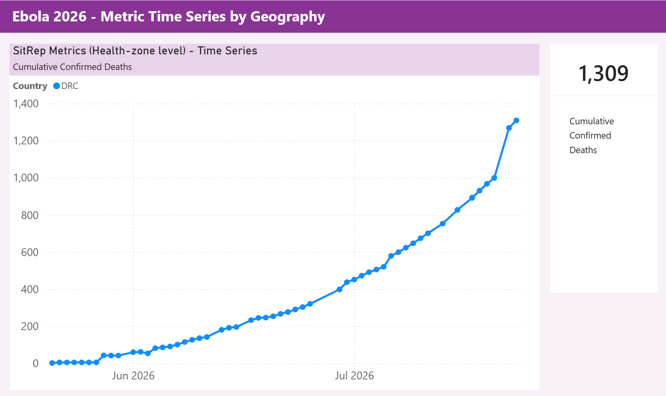Click the Ebola 2026 page header title
The image size is (666, 396).
(x=169, y=16)
